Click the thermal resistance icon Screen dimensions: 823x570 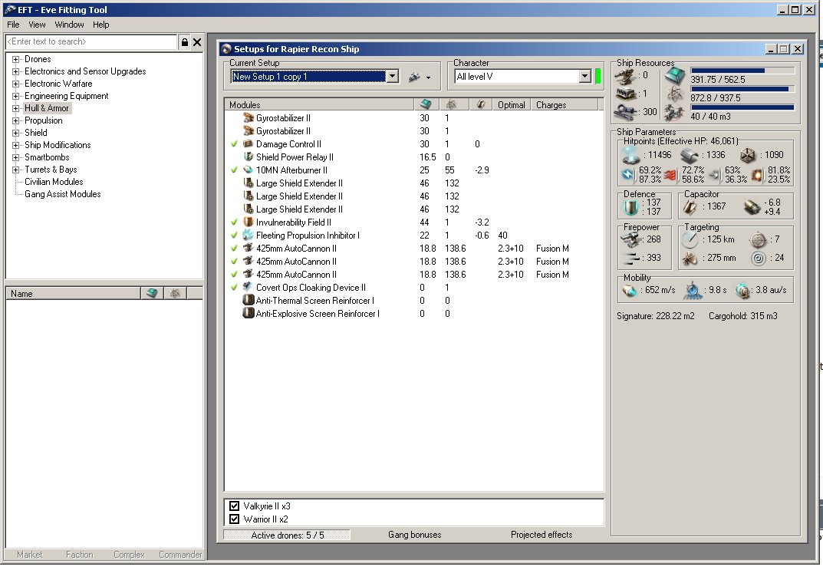[x=670, y=175]
